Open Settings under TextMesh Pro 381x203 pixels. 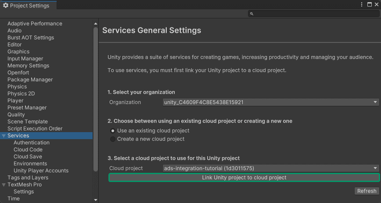click(x=24, y=192)
